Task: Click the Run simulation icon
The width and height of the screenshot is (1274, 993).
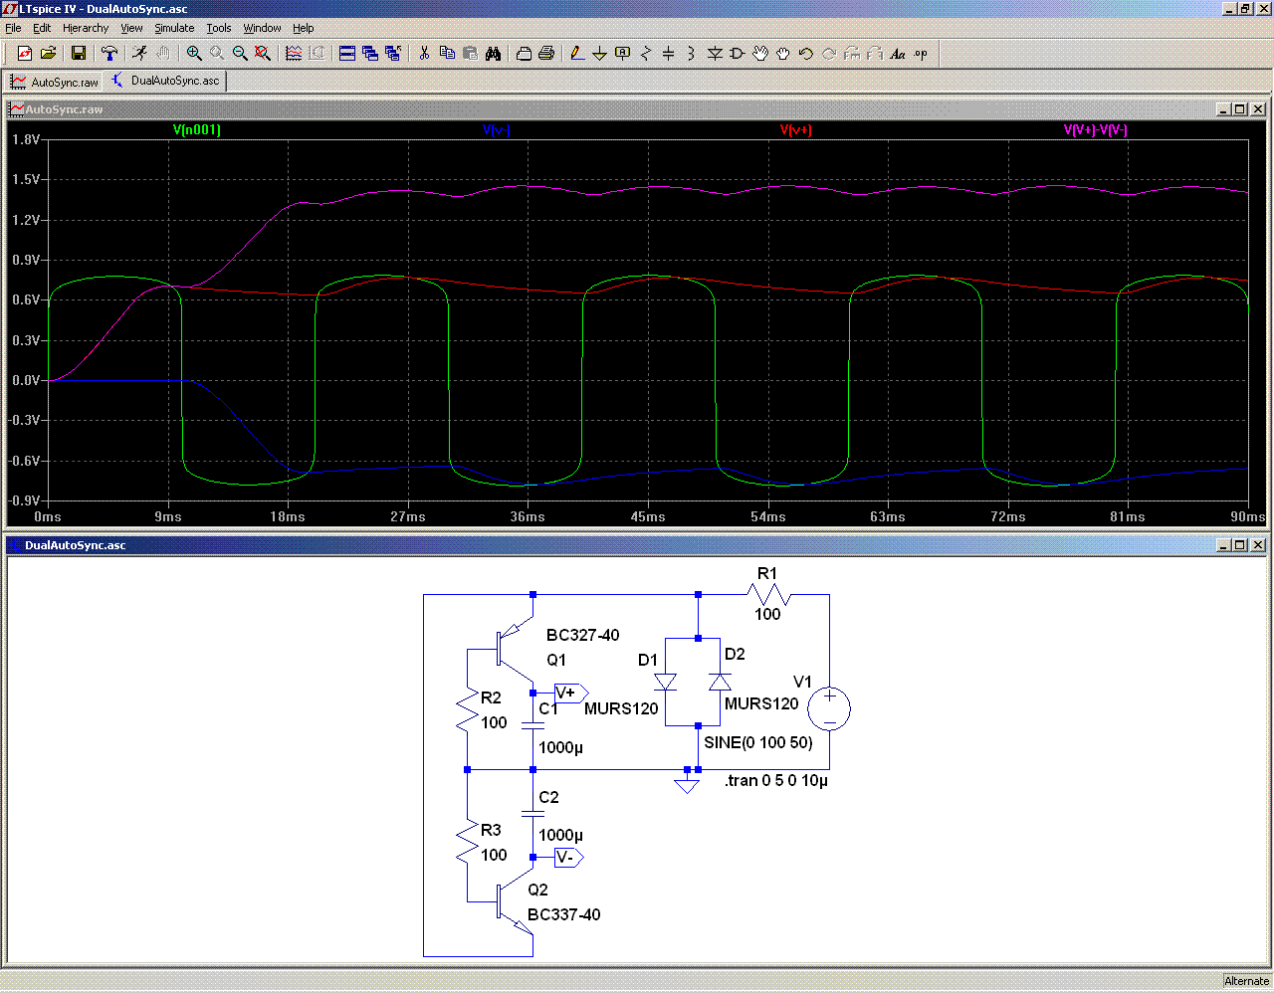Action: tap(140, 54)
